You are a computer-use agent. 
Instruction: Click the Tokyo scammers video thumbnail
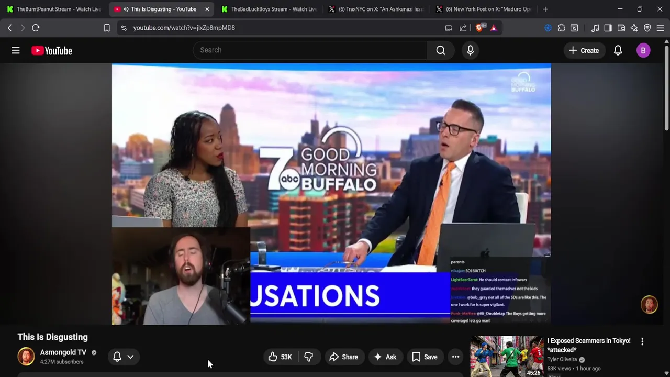point(507,356)
